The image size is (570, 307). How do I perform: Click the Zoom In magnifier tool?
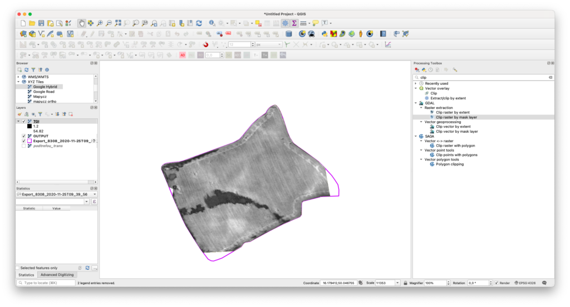pos(100,23)
